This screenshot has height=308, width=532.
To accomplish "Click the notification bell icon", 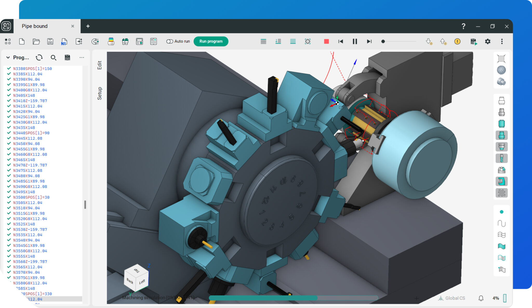I will (x=481, y=298).
